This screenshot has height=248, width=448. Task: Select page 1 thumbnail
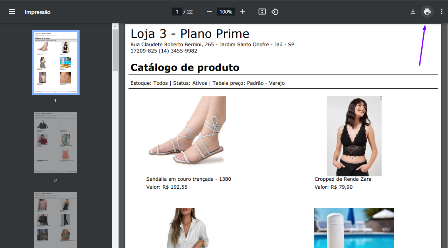coord(56,62)
